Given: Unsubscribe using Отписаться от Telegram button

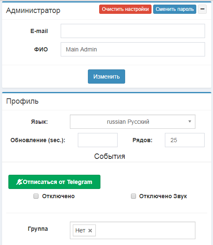Looking at the screenshot, I should (54, 182).
